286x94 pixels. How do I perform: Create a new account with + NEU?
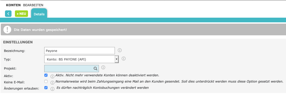pos(21,14)
